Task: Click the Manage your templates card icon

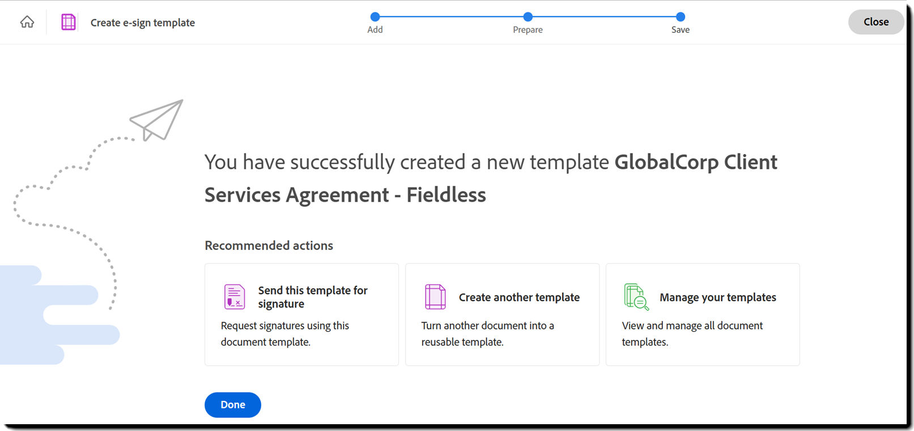Action: [636, 297]
